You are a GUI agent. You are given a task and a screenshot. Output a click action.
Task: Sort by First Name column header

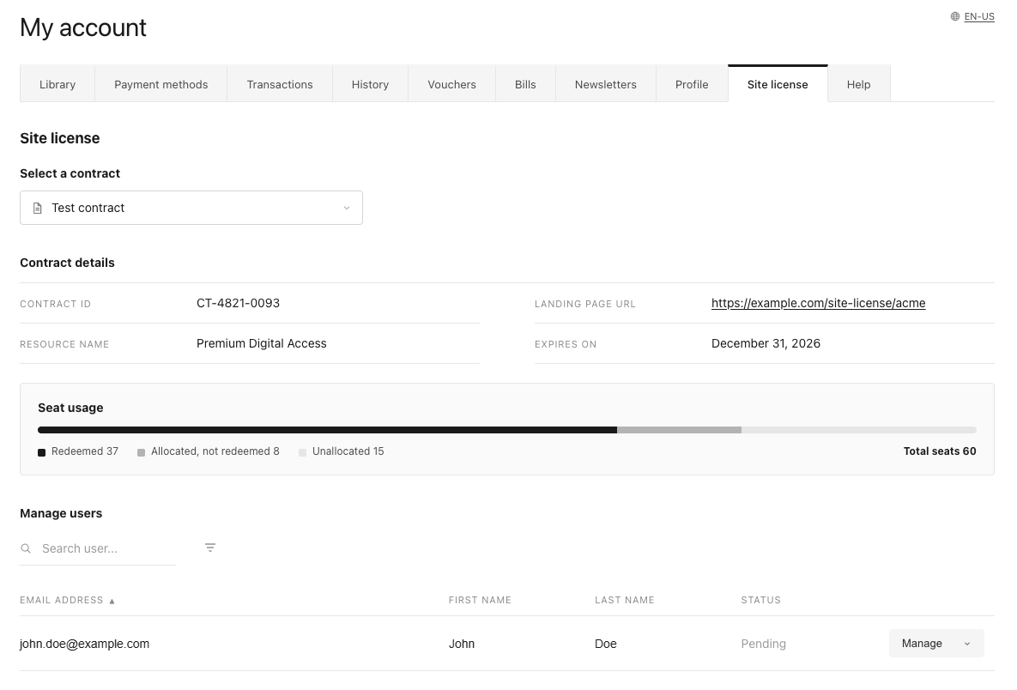(480, 601)
